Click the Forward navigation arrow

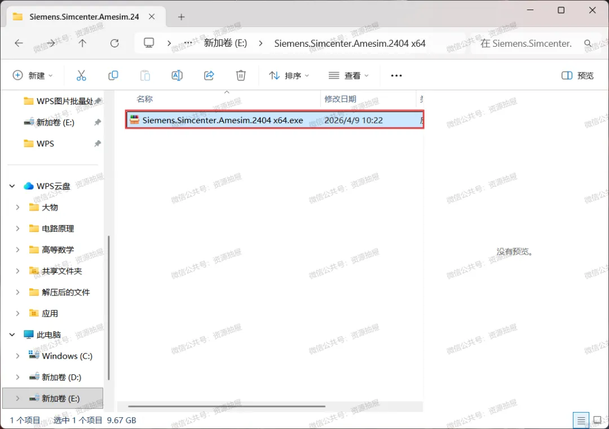(51, 43)
